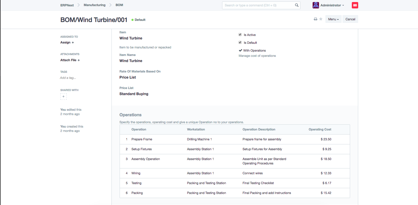Click the Cancel button

[x=350, y=19]
